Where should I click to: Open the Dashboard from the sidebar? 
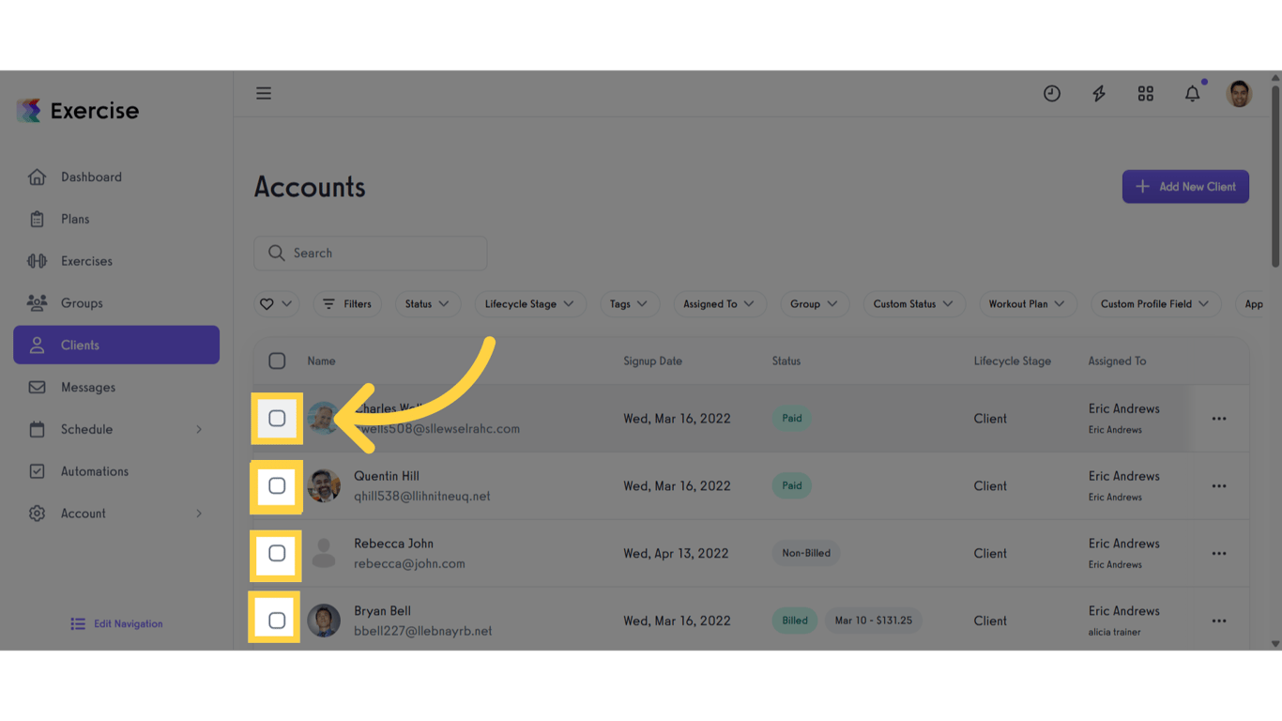point(91,176)
